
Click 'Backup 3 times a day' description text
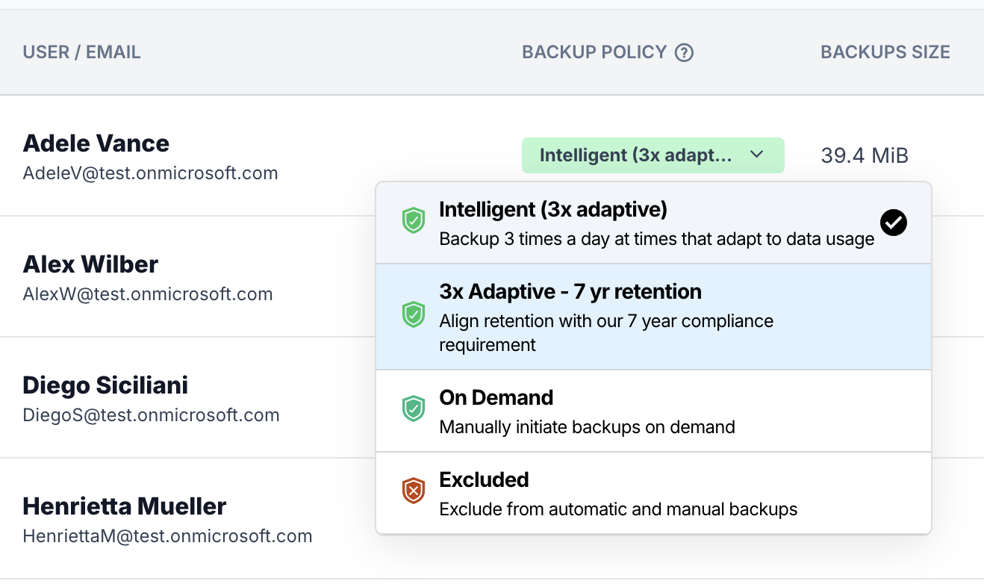657,239
